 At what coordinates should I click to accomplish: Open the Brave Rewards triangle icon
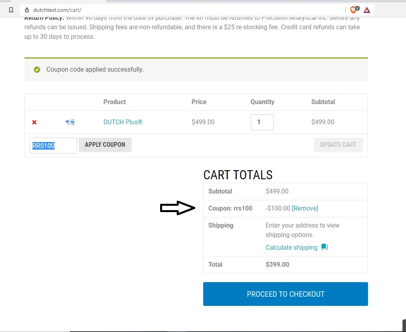(366, 10)
